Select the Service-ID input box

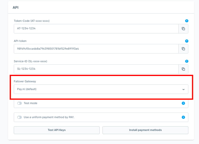tap(96, 69)
